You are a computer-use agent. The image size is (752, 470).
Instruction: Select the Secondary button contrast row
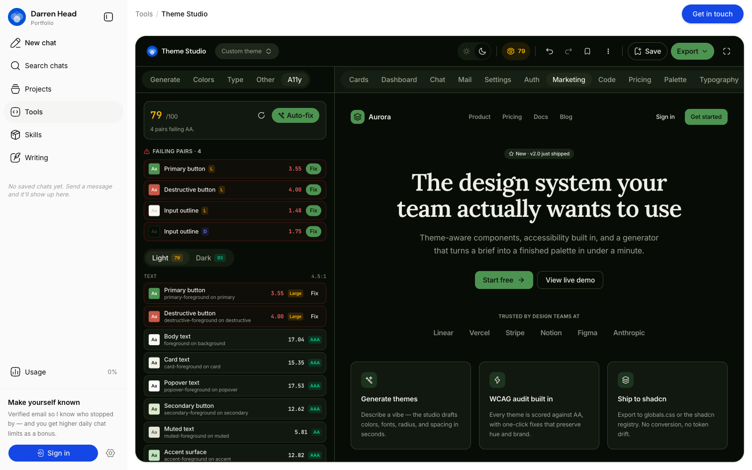point(235,409)
